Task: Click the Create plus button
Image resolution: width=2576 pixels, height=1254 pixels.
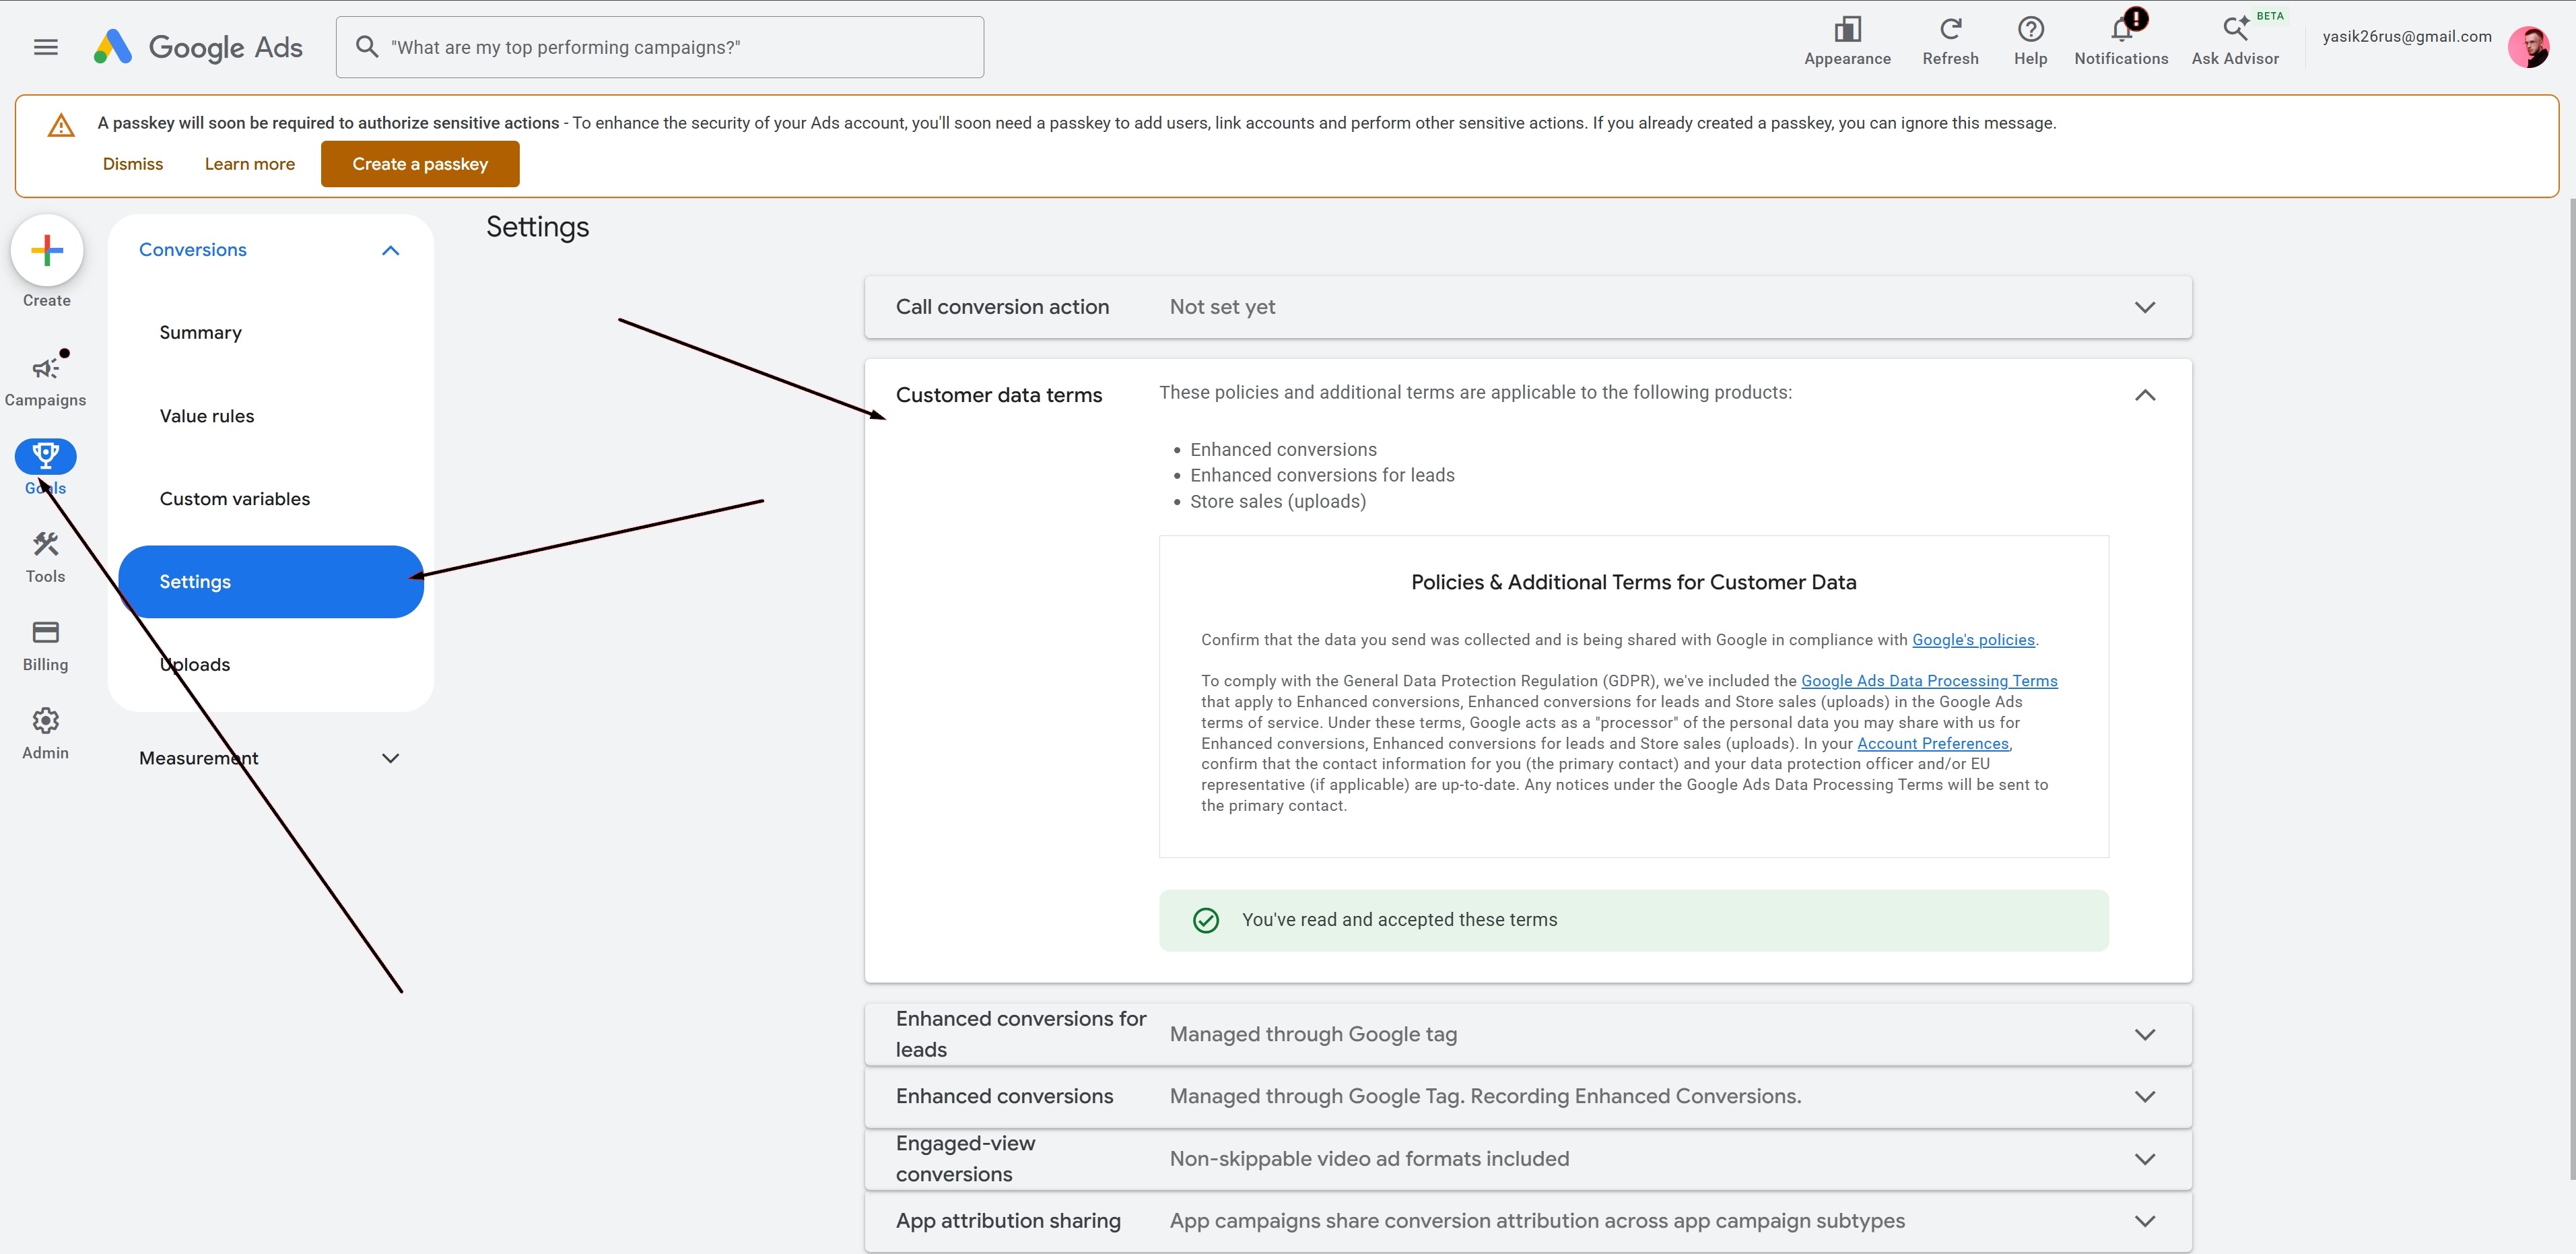Action: (x=47, y=250)
